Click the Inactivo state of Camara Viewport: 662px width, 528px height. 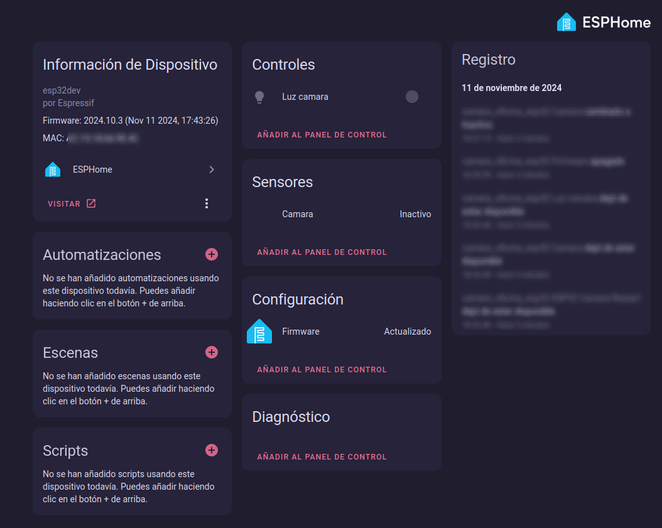415,214
